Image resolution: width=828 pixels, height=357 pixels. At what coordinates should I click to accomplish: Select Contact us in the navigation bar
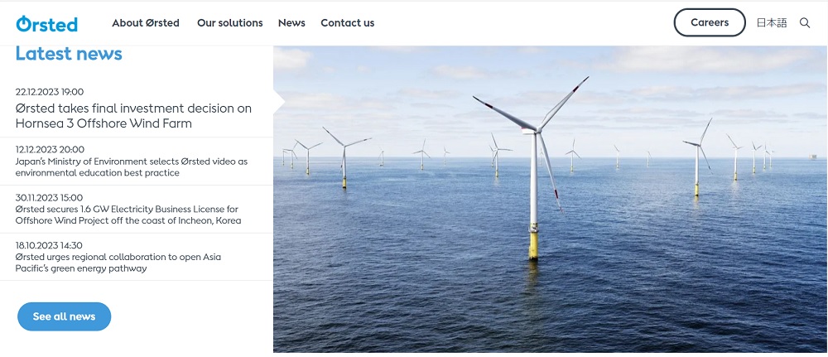[x=347, y=23]
